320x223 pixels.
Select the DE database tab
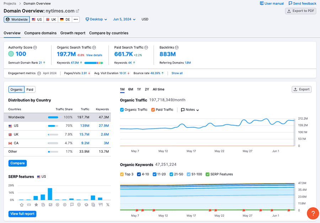pyautogui.click(x=65, y=20)
